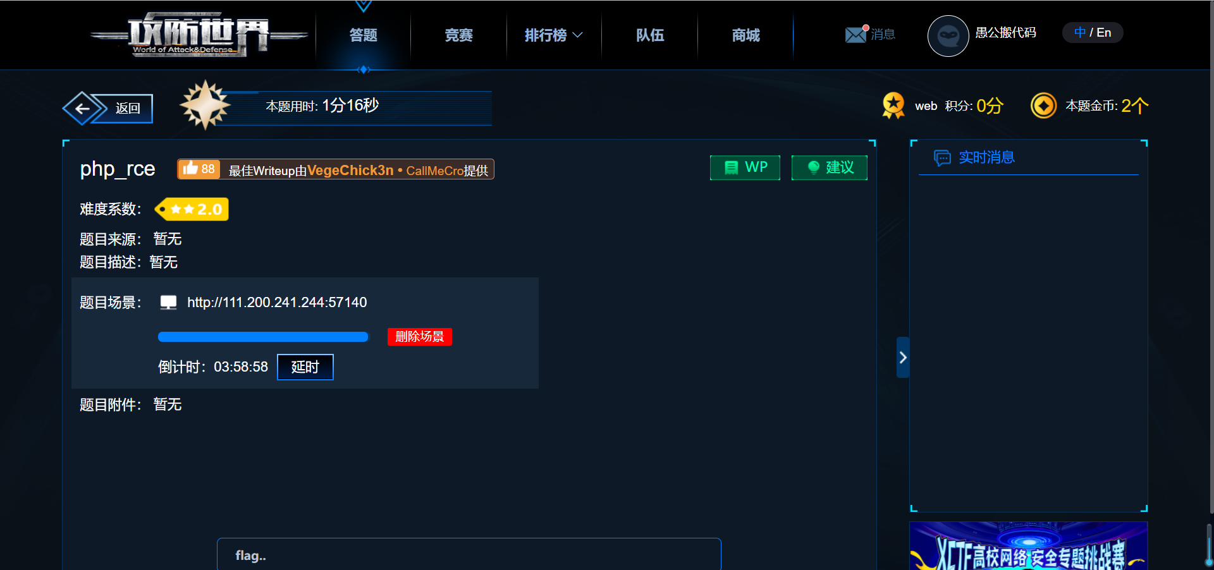Open the 商城 tab
This screenshot has width=1214, height=570.
coord(746,35)
